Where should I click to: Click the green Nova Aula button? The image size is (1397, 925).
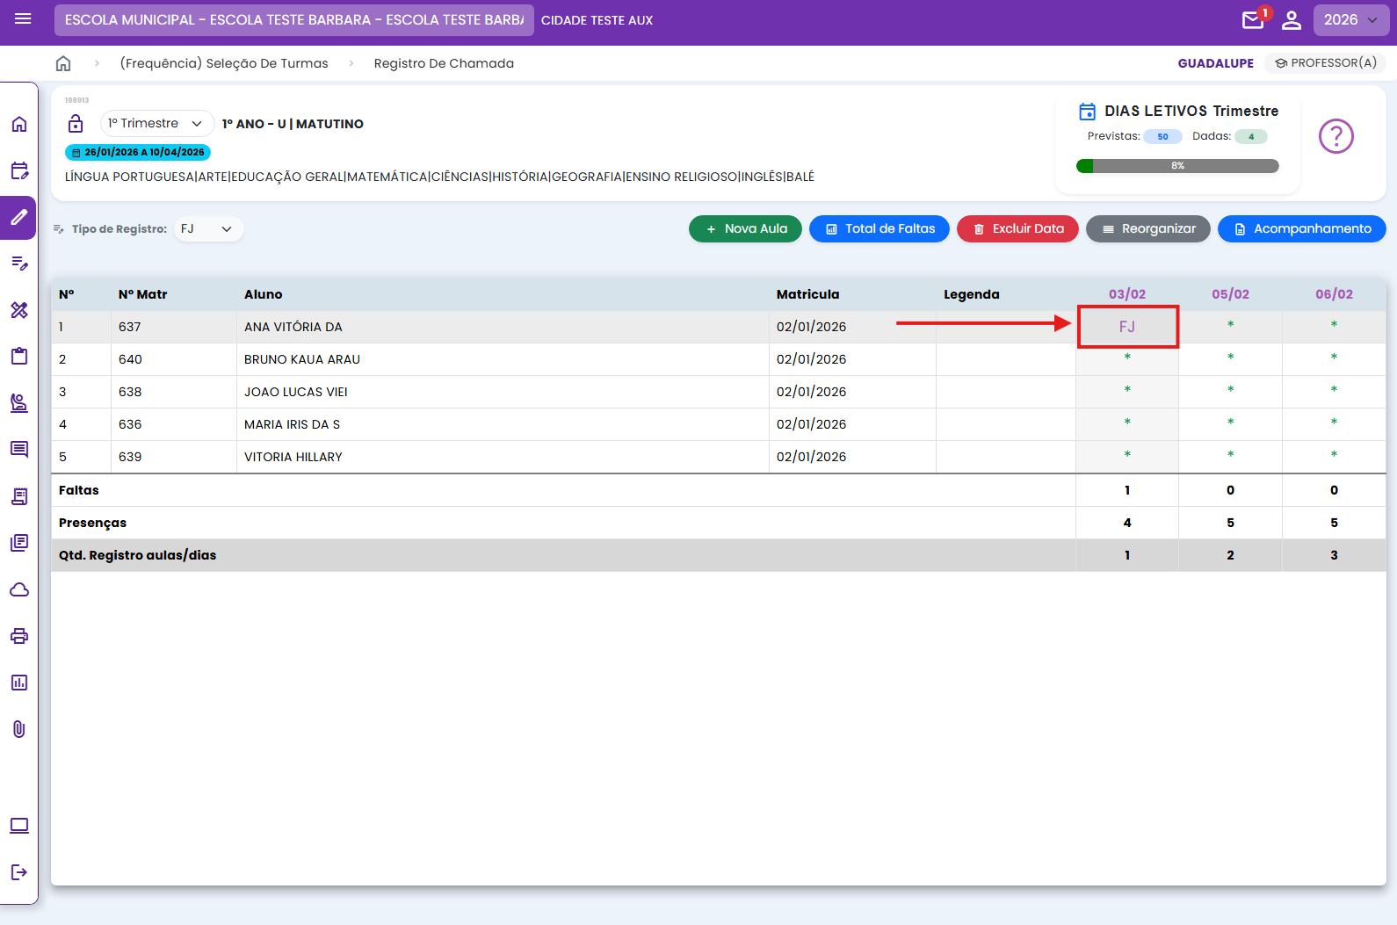745,229
